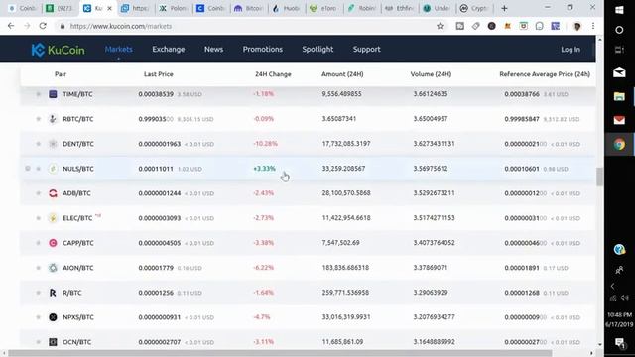Viewport: 635px width, 357px height.
Task: Sort by Amount (24H) column header
Action: click(x=342, y=74)
